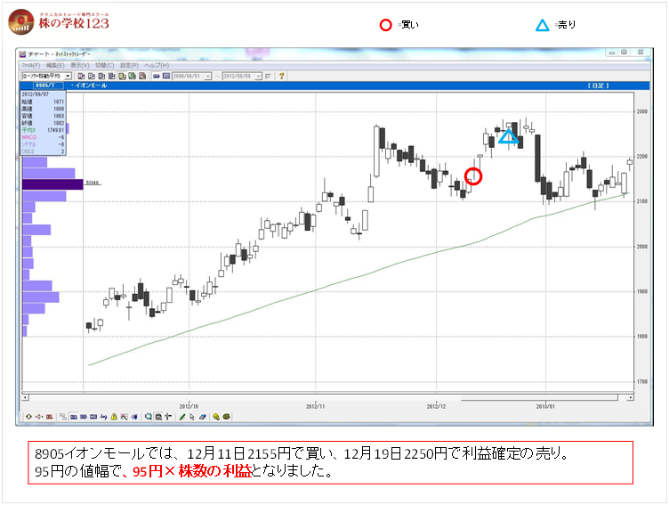
Task: Click the yellow help question mark icon
Action: point(282,76)
